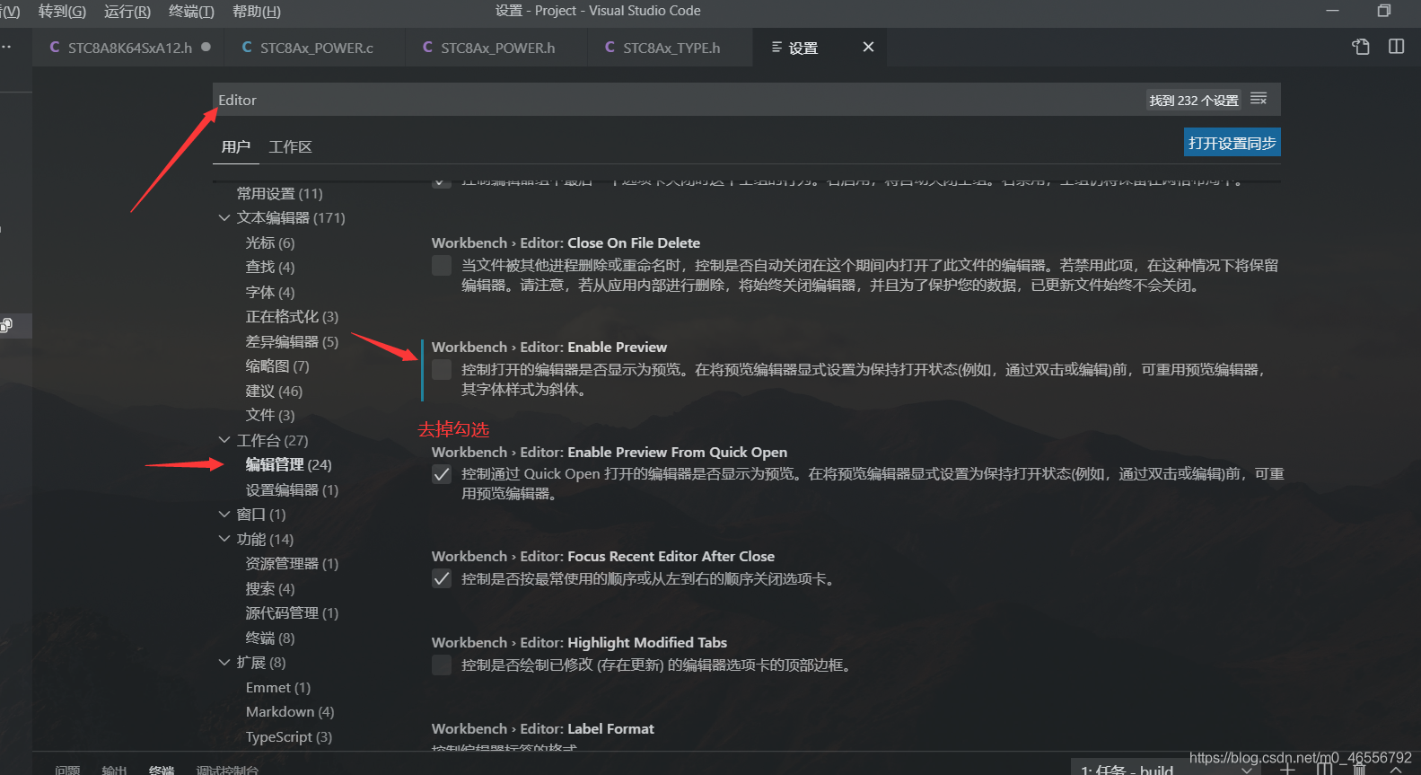Select 源代码管理 (1) in settings tree

pyautogui.click(x=293, y=612)
